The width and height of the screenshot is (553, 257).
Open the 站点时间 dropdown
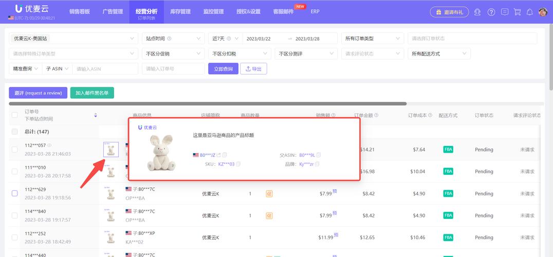click(173, 39)
